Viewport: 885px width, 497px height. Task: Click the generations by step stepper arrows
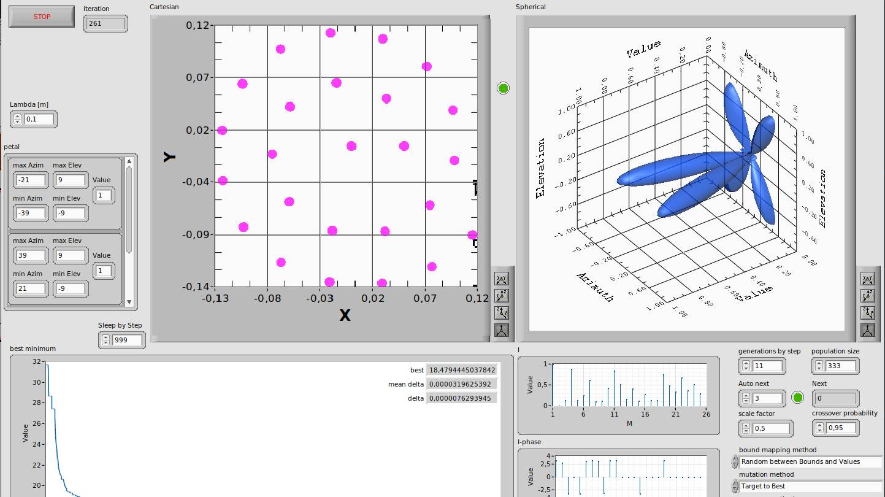746,366
